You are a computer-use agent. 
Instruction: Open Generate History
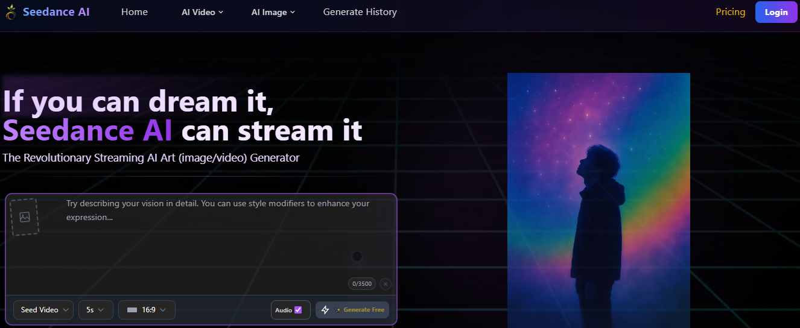point(360,12)
